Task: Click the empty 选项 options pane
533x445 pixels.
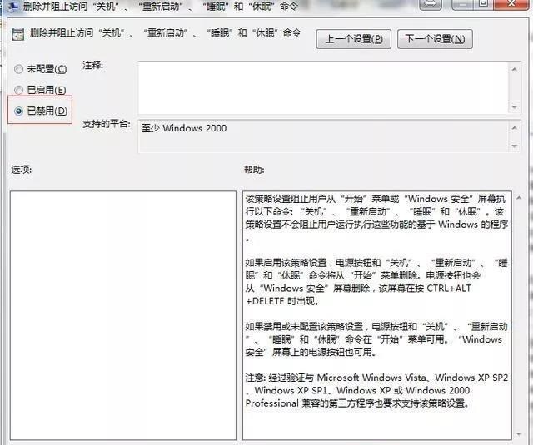Action: tap(123, 315)
